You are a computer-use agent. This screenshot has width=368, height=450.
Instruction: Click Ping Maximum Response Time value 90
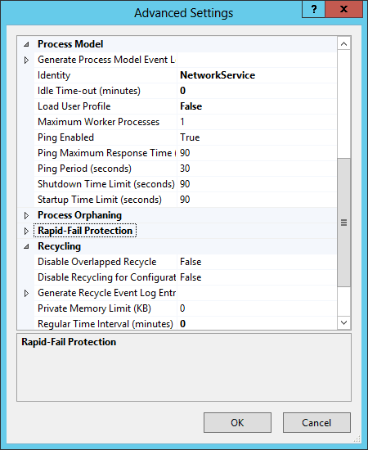[185, 153]
